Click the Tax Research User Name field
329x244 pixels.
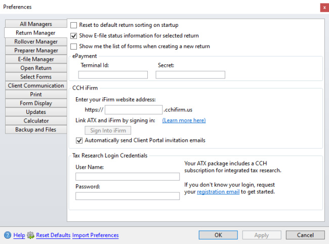(x=128, y=177)
